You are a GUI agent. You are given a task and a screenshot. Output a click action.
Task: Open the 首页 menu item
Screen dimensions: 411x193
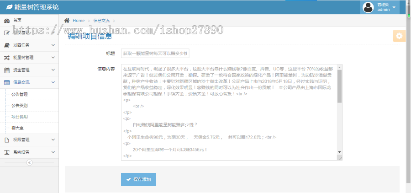17,20
